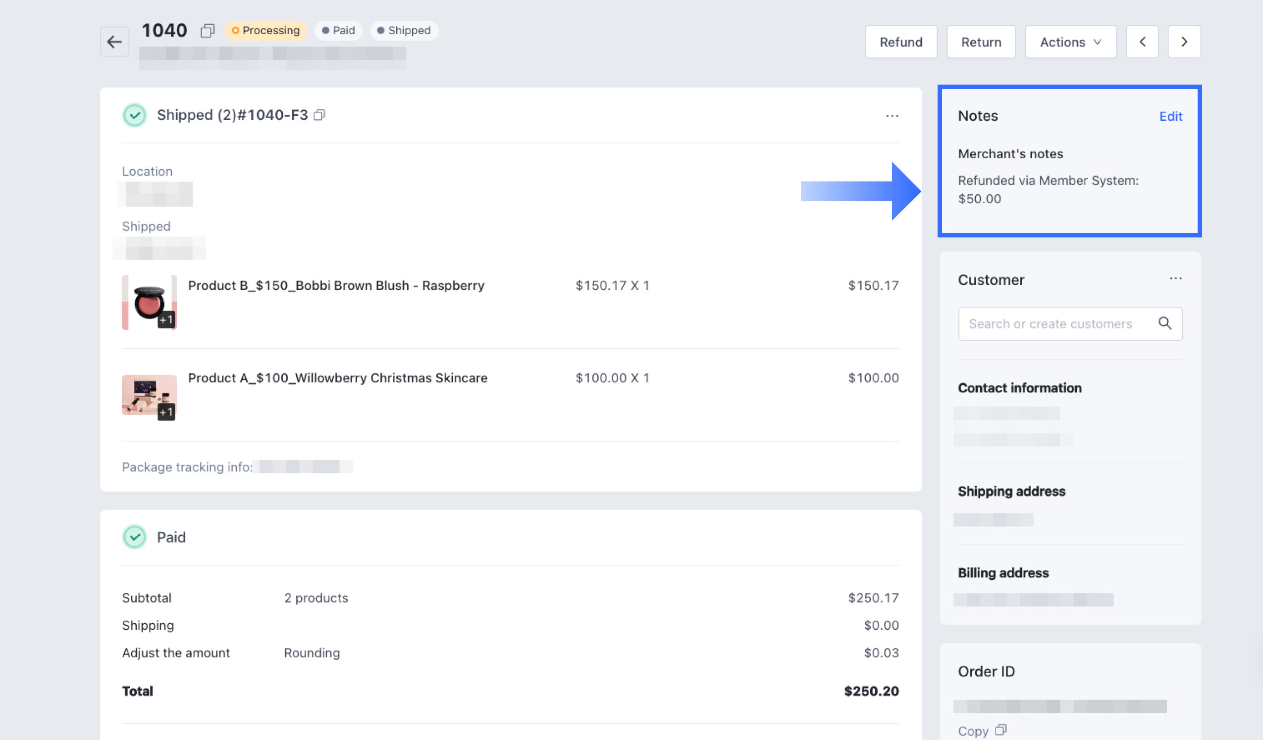Image resolution: width=1263 pixels, height=740 pixels.
Task: Copy order number 1040 icon
Action: 208,31
